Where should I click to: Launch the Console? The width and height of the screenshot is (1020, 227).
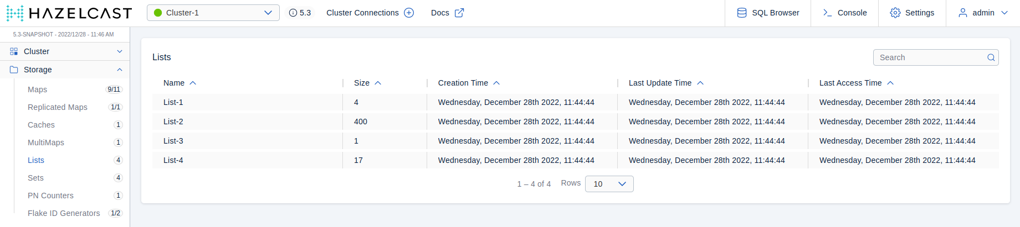pyautogui.click(x=844, y=13)
